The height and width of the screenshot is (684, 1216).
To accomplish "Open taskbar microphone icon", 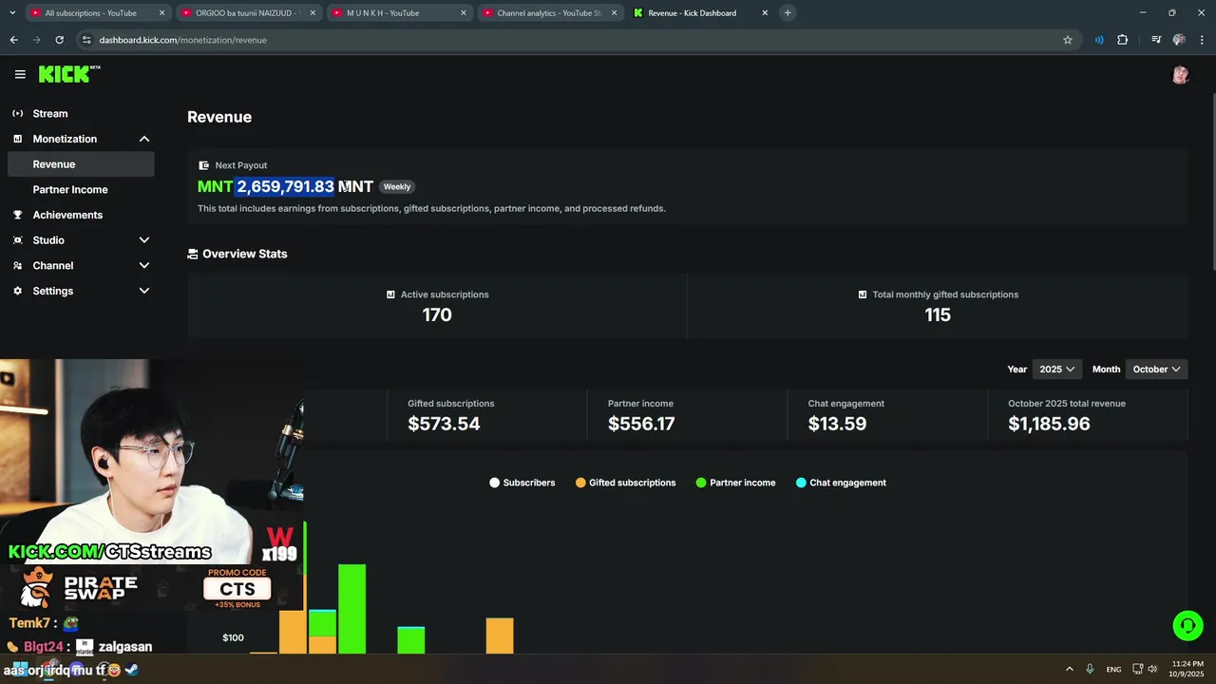I will 1090,669.
